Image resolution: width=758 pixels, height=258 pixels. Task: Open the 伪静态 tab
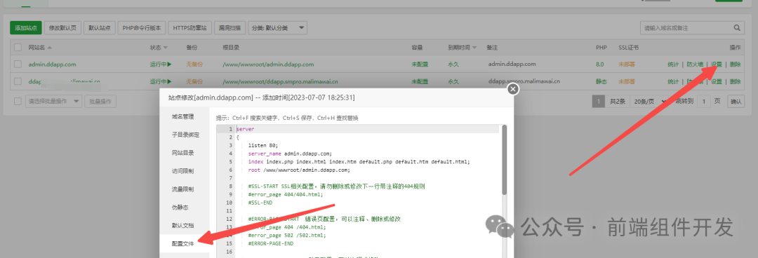[180, 208]
